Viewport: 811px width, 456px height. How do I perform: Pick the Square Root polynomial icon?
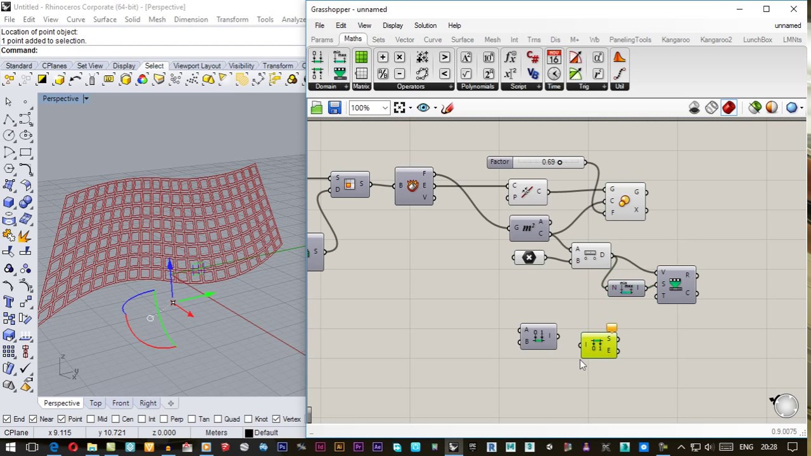[x=466, y=74]
